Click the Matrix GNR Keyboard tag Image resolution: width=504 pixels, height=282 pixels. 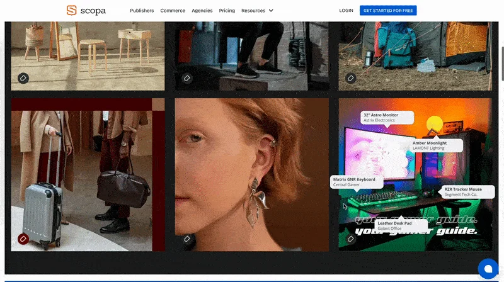356,182
